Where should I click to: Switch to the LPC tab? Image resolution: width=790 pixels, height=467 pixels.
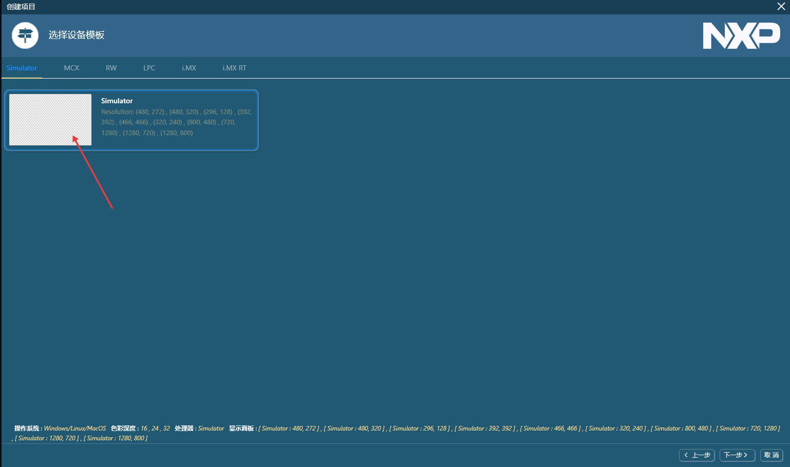tap(149, 68)
